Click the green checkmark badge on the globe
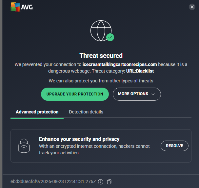 110,37
